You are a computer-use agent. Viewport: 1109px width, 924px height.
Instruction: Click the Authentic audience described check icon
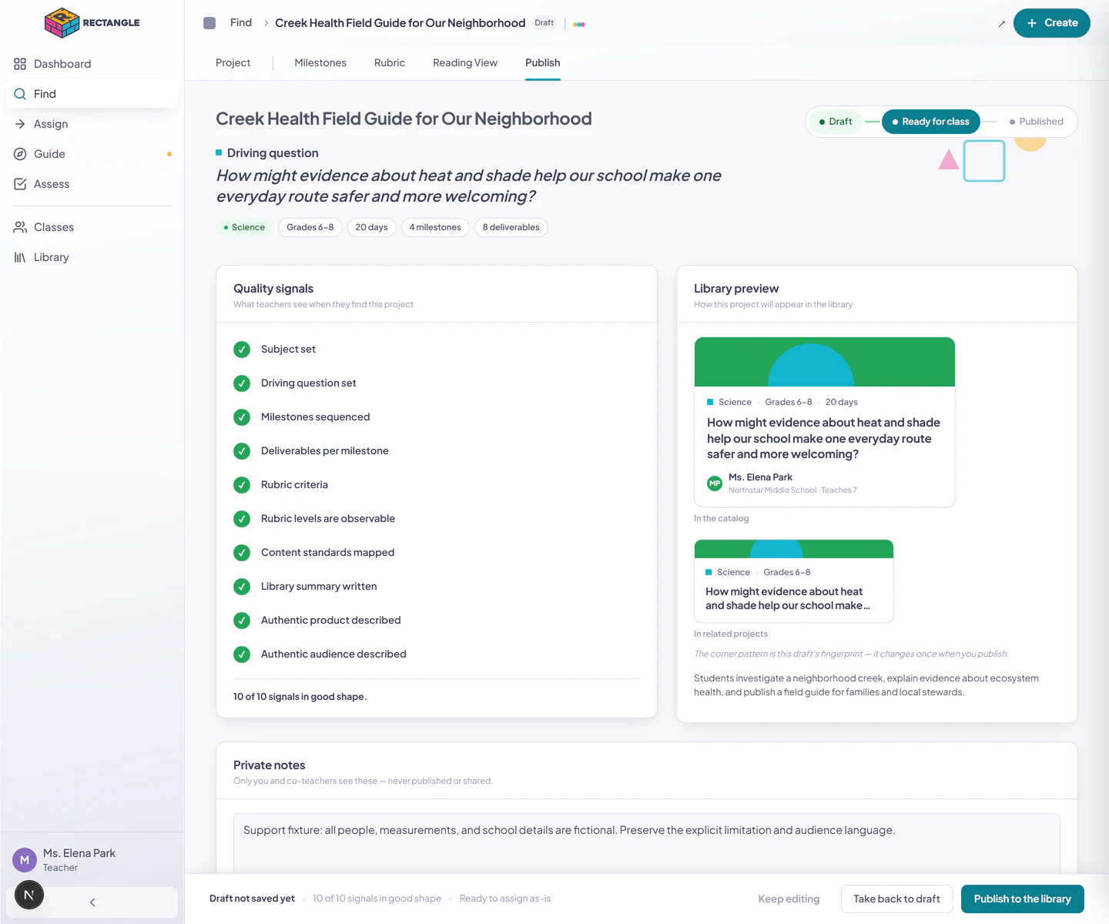point(242,654)
